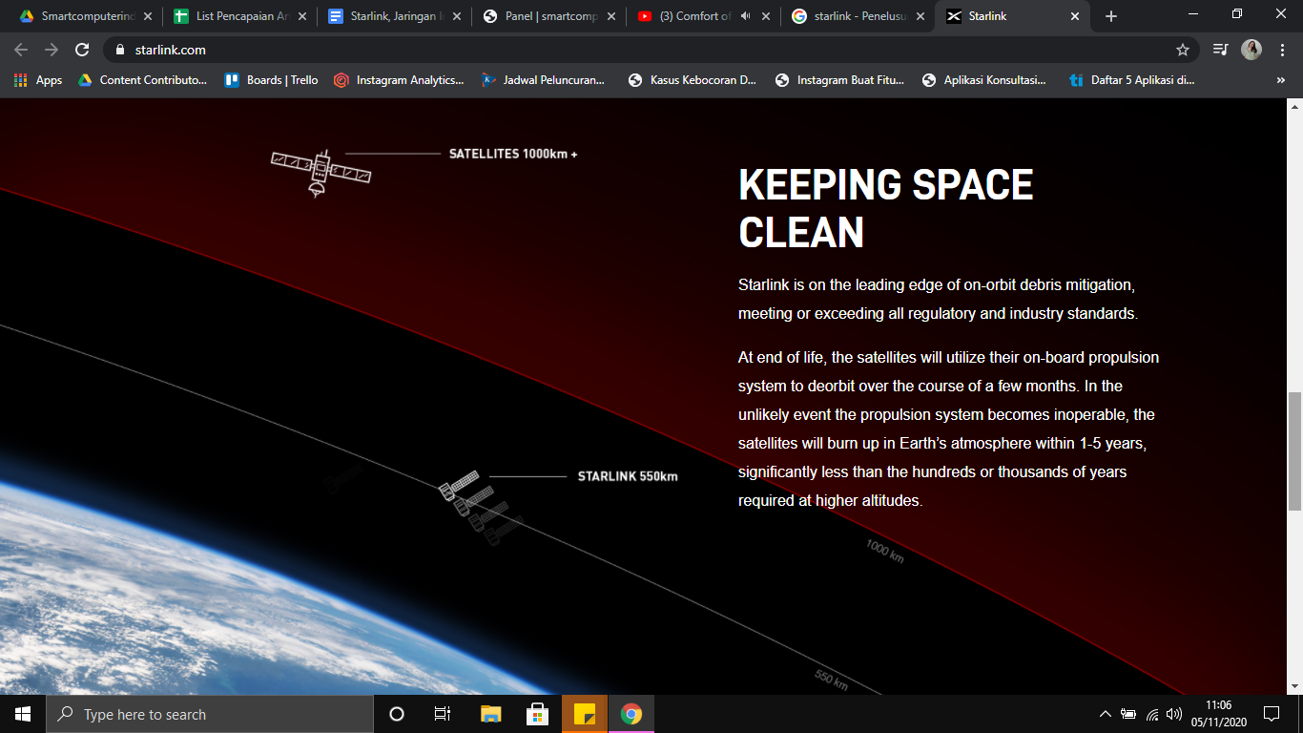The image size is (1303, 733).
Task: Click the page's vertical scrollbar thumb
Action: [x=1294, y=450]
